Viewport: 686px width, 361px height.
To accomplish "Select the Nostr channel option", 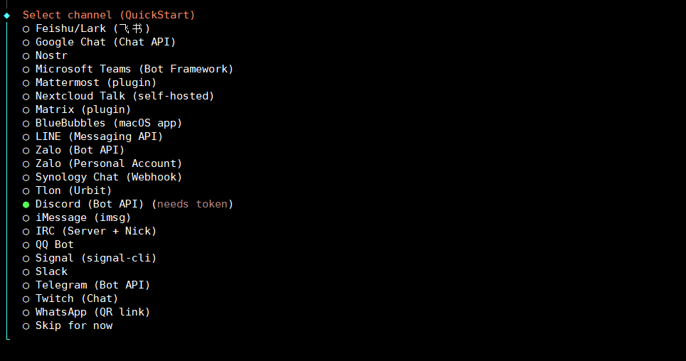I will pos(51,55).
